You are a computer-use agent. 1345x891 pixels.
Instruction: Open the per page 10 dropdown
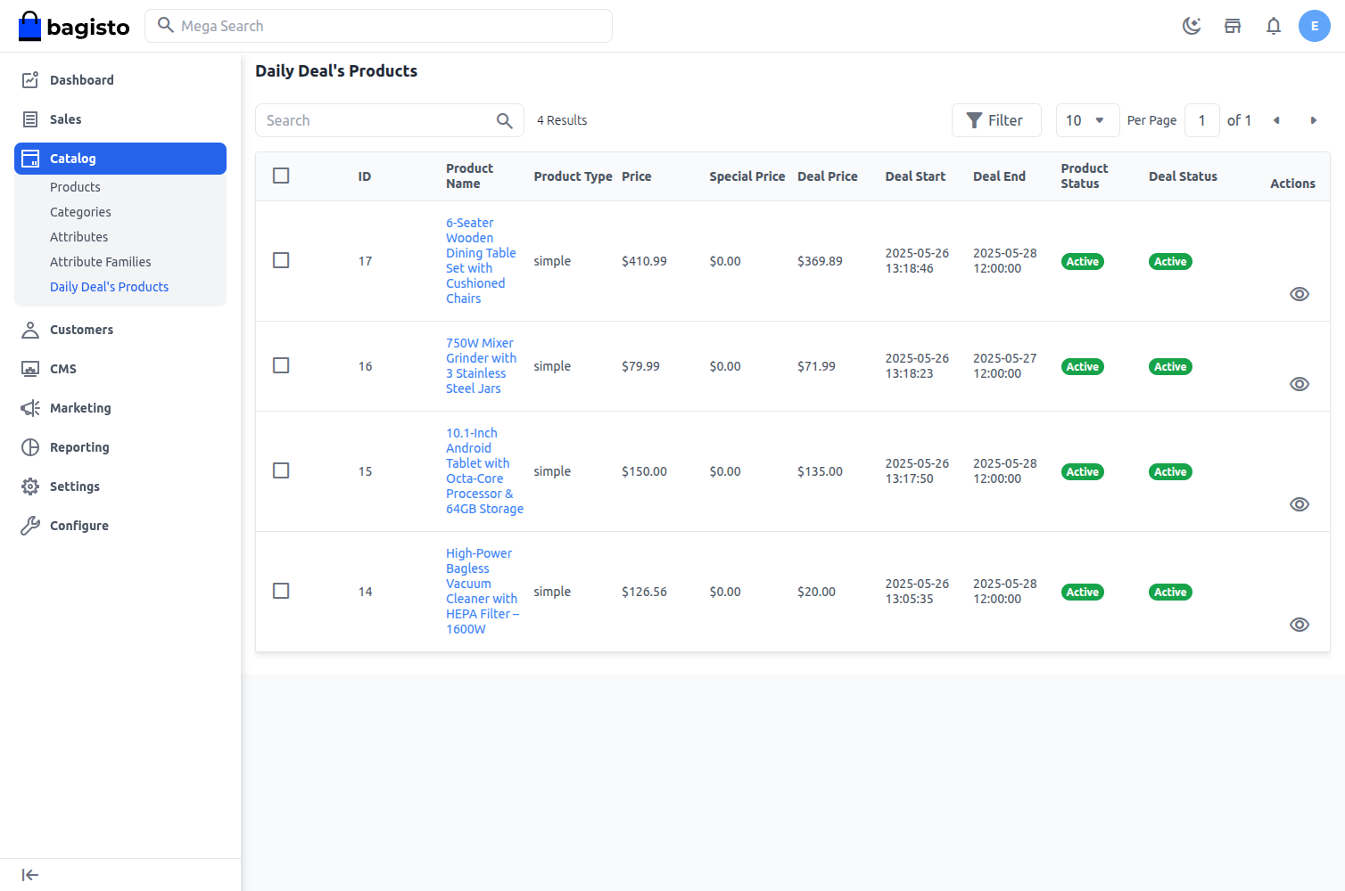tap(1087, 120)
